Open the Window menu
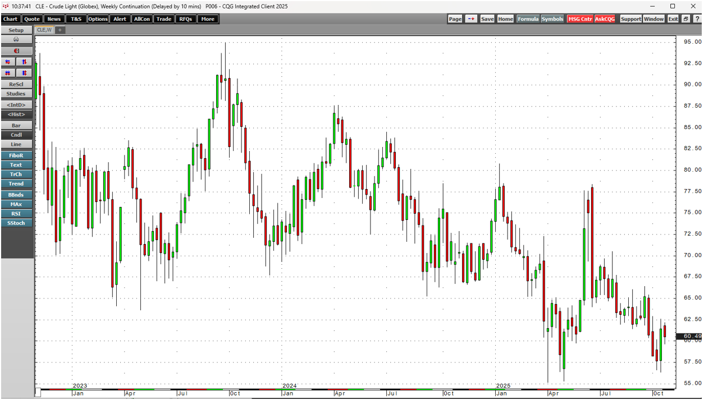Screen dimensions: 704x400 (653, 19)
